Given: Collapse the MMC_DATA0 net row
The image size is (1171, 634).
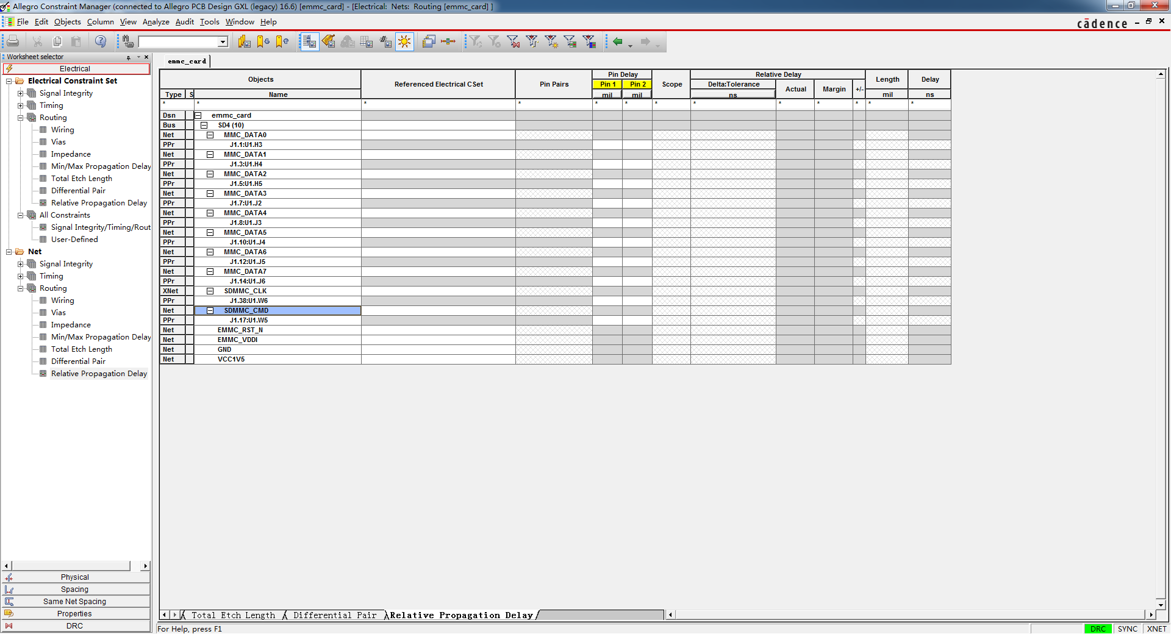Looking at the screenshot, I should [210, 135].
